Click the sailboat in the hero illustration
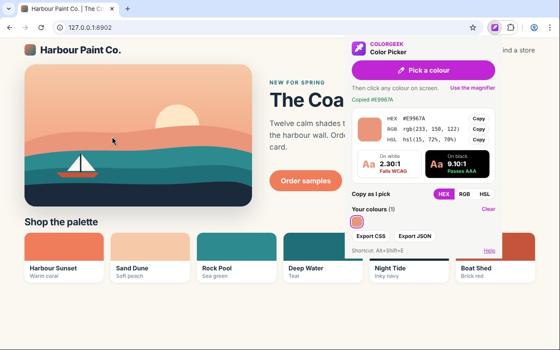The width and height of the screenshot is (560, 350). pos(78,166)
